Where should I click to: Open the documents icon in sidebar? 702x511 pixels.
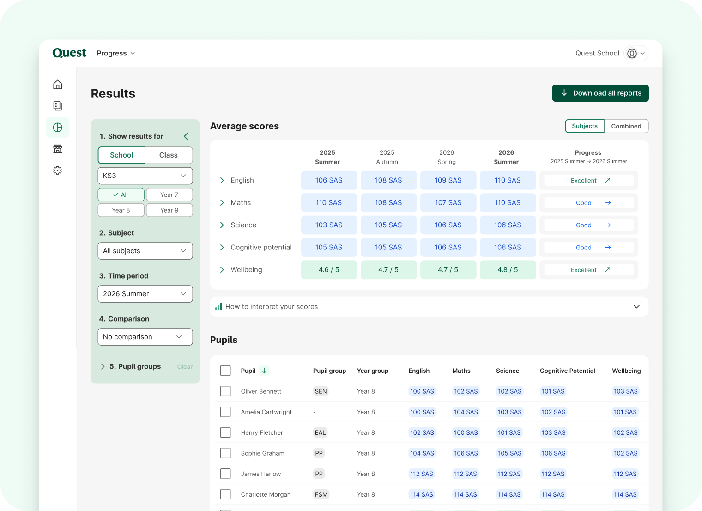pyautogui.click(x=58, y=106)
